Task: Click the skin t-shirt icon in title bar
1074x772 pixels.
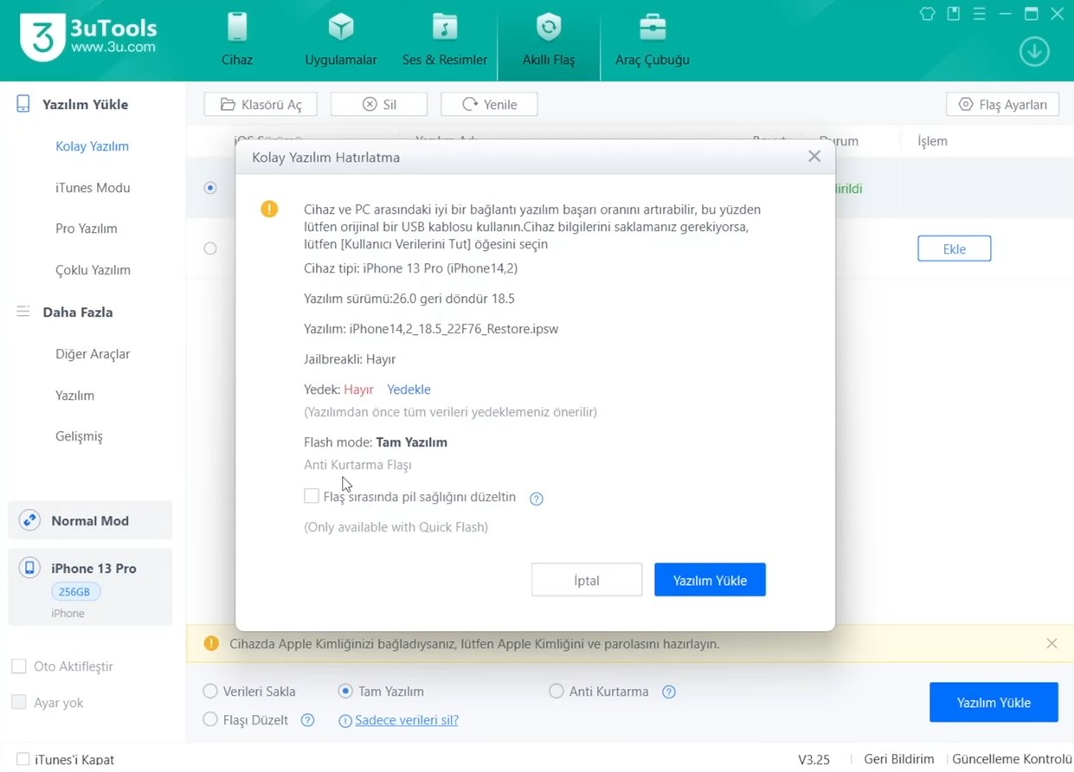Action: 928,13
